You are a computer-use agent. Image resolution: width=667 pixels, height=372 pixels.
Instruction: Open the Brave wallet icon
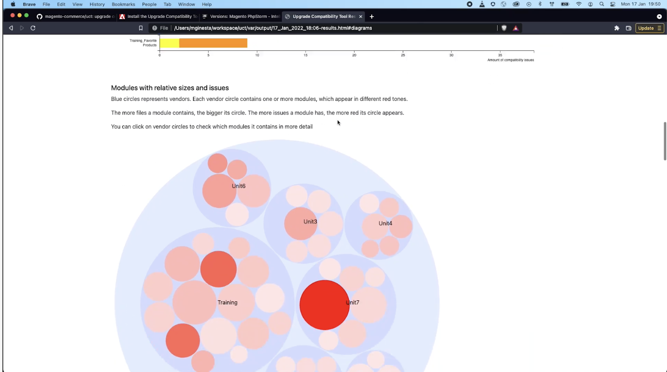[629, 28]
